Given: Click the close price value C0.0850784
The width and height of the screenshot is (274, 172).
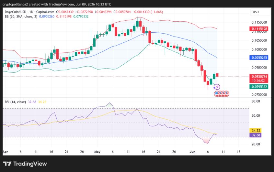Looking at the screenshot, I should click(x=122, y=12).
